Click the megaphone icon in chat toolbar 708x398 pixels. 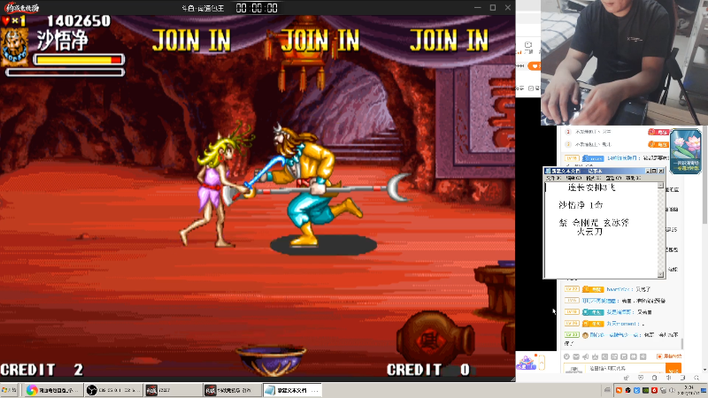(586, 357)
